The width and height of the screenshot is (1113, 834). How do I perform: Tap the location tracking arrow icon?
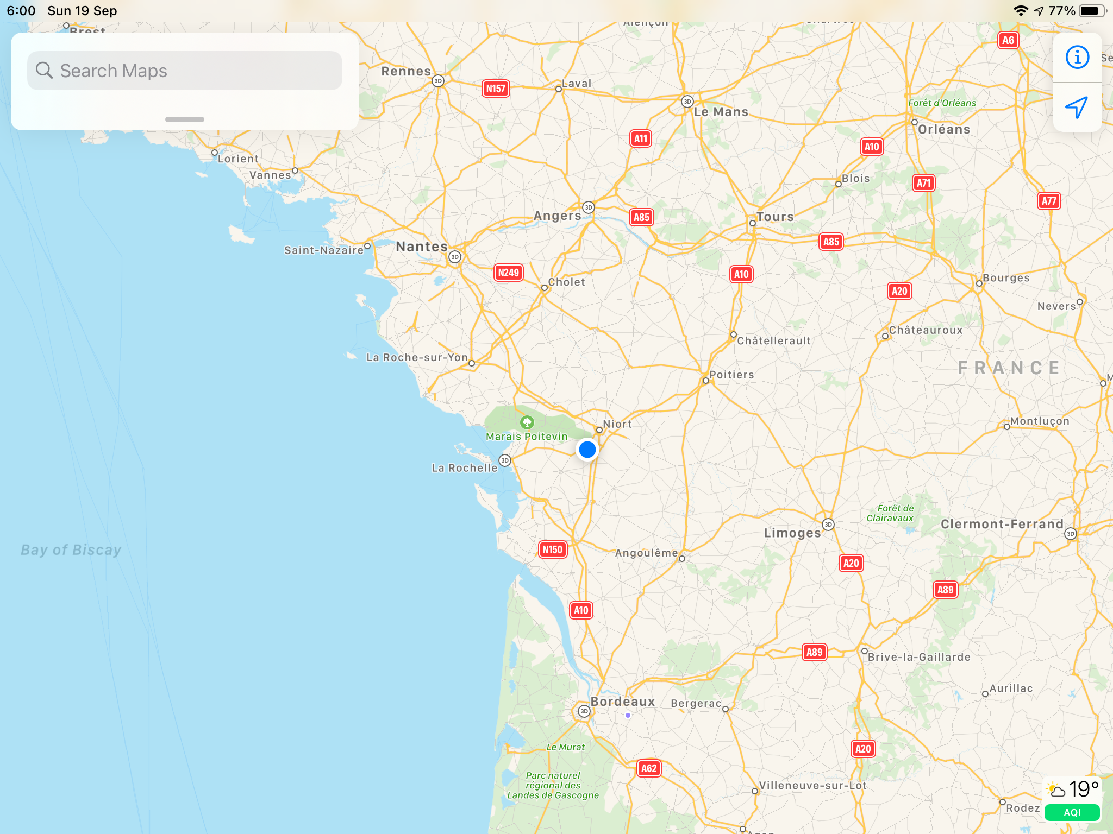pyautogui.click(x=1077, y=108)
